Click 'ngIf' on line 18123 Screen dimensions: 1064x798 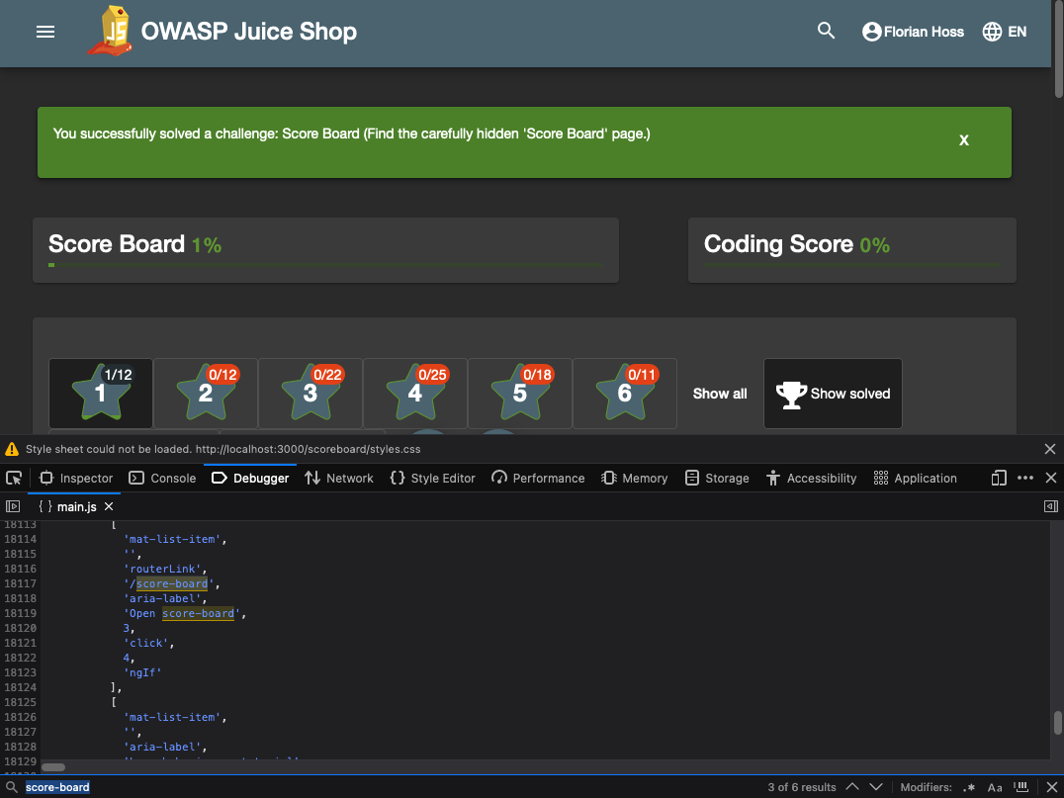142,672
